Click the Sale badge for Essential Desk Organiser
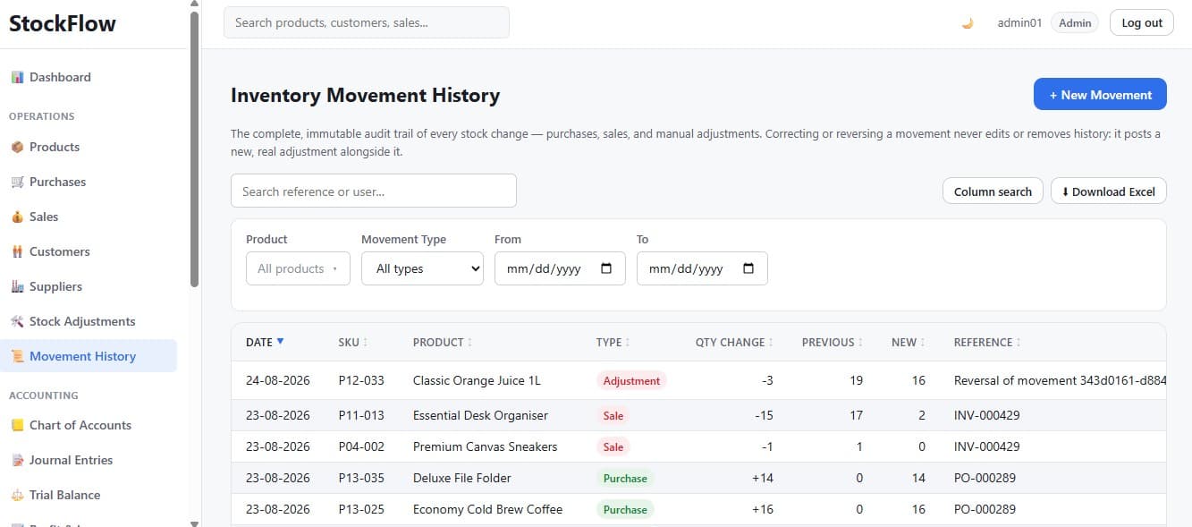1192x527 pixels. (x=613, y=416)
